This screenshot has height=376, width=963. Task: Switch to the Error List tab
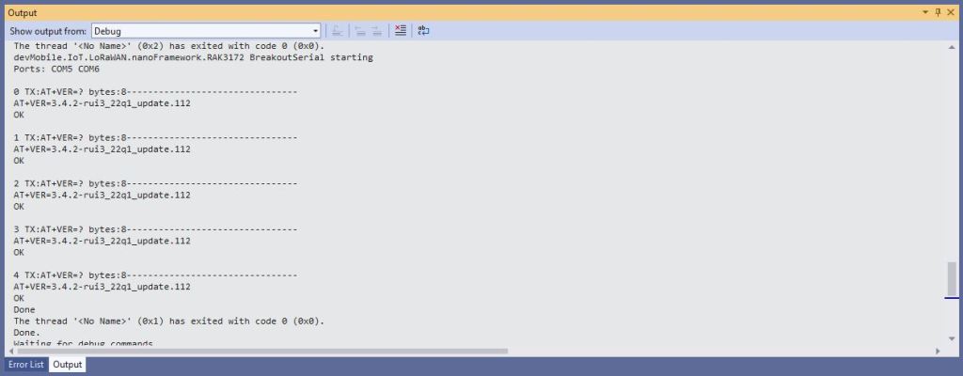(x=25, y=365)
